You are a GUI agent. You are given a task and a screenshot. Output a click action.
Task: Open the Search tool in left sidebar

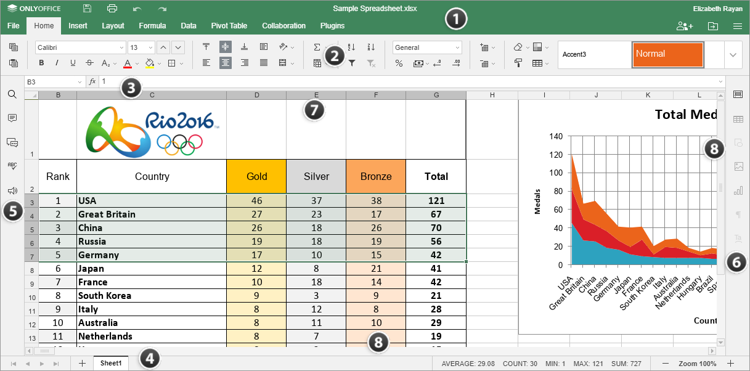(x=12, y=94)
